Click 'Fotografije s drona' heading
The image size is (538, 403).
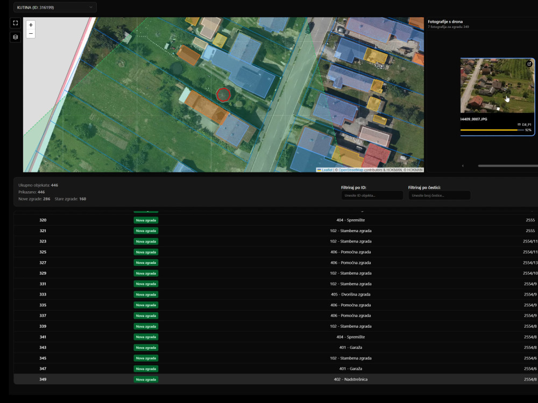(x=445, y=21)
